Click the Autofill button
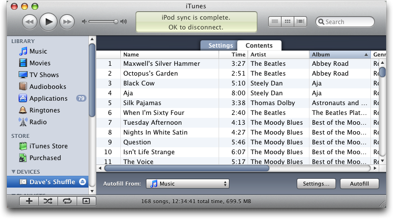The height and width of the screenshot is (219, 393). click(x=360, y=184)
